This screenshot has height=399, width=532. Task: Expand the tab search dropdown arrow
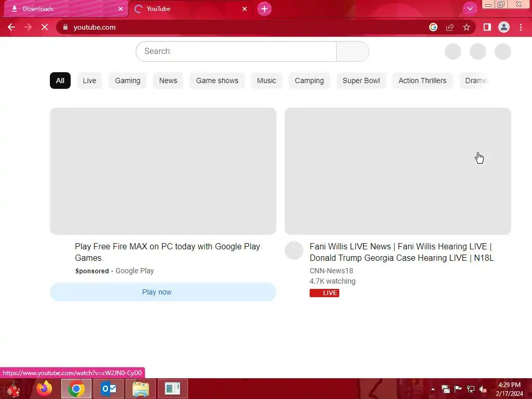[x=470, y=9]
